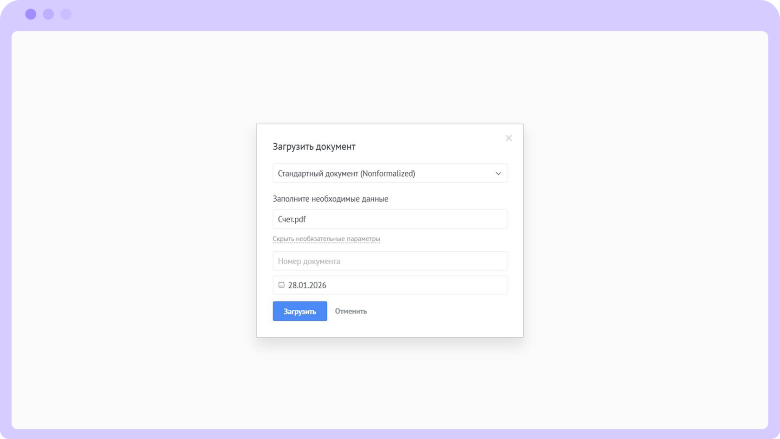
Task: Close the Загрузить документ dialog with X
Action: [508, 138]
